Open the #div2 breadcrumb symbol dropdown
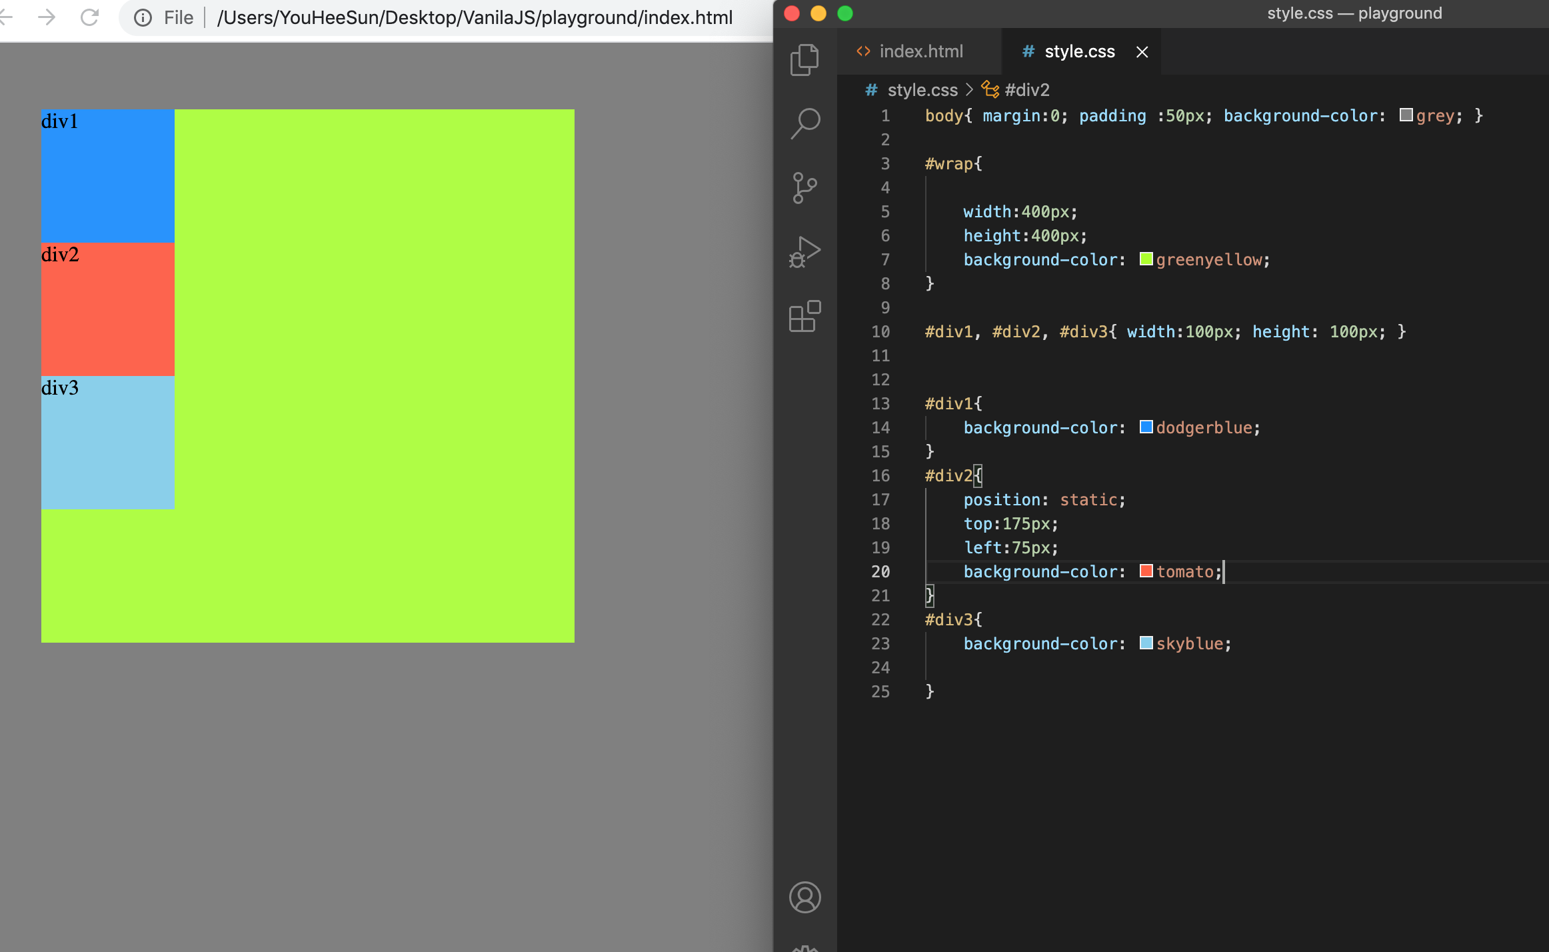This screenshot has height=952, width=1549. (1026, 90)
